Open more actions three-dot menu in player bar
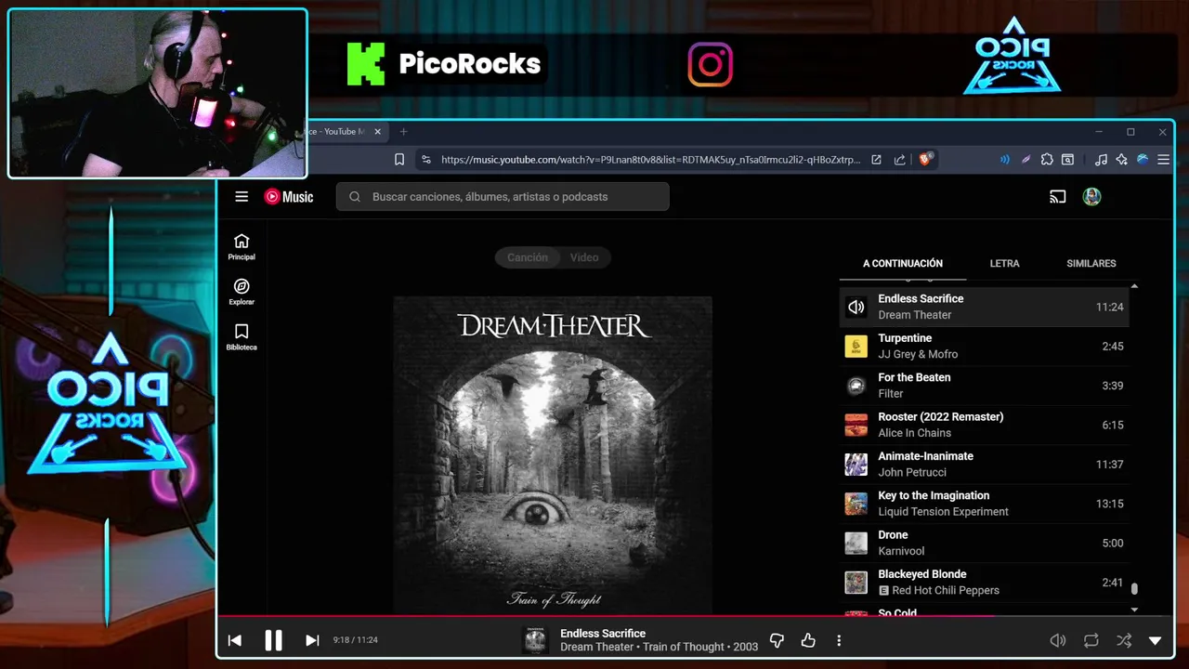The image size is (1189, 669). tap(839, 640)
